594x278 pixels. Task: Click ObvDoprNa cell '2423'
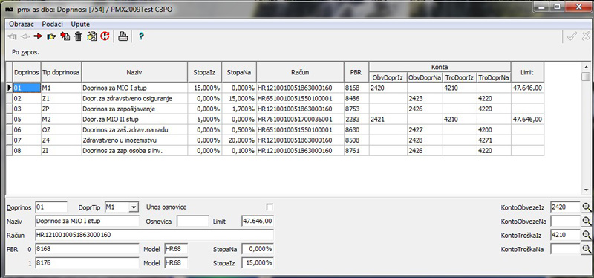425,99
